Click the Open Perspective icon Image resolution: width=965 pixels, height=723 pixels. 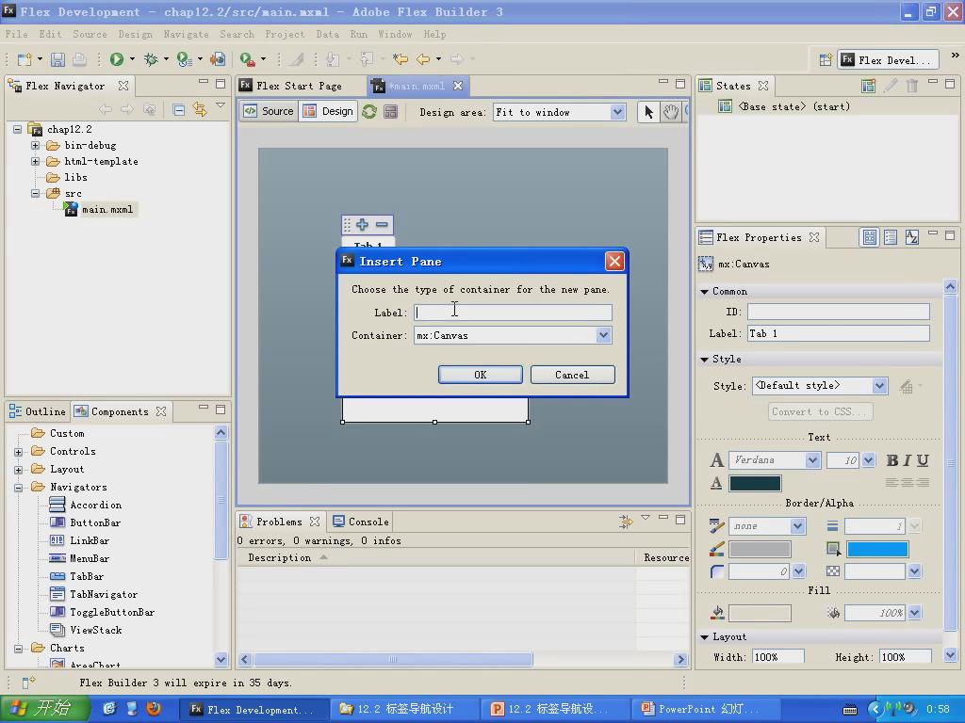(826, 59)
